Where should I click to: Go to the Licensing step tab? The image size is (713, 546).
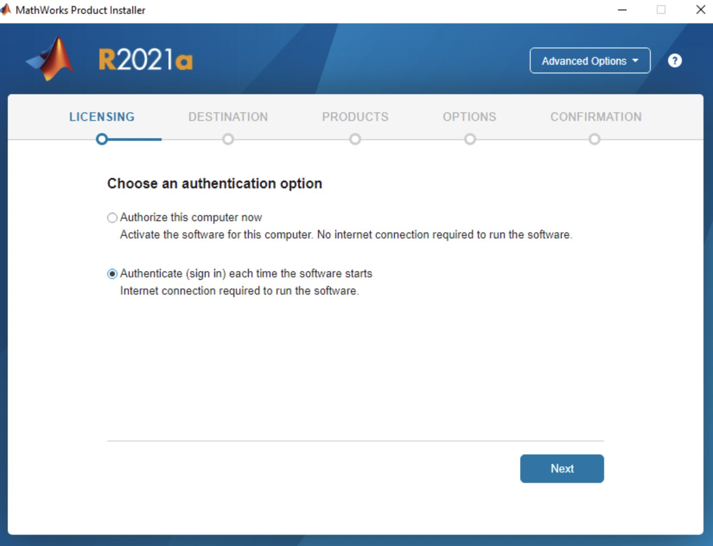coord(102,117)
